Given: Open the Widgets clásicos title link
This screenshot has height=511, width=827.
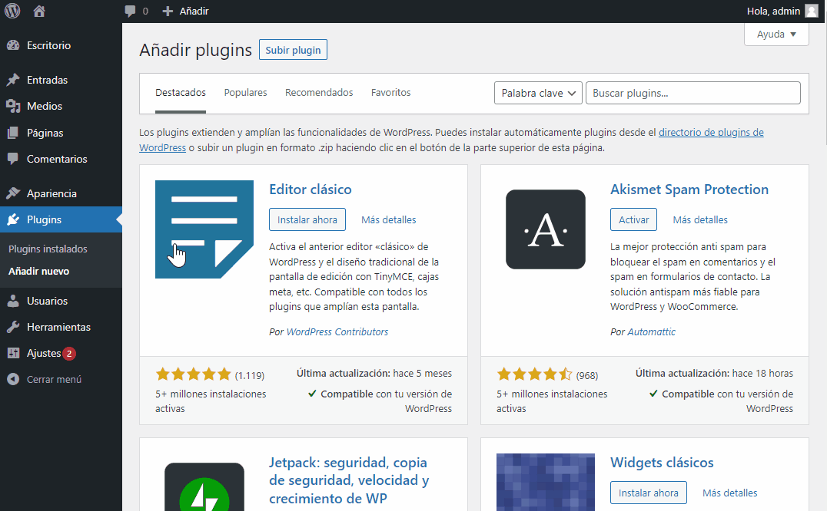Looking at the screenshot, I should 662,463.
